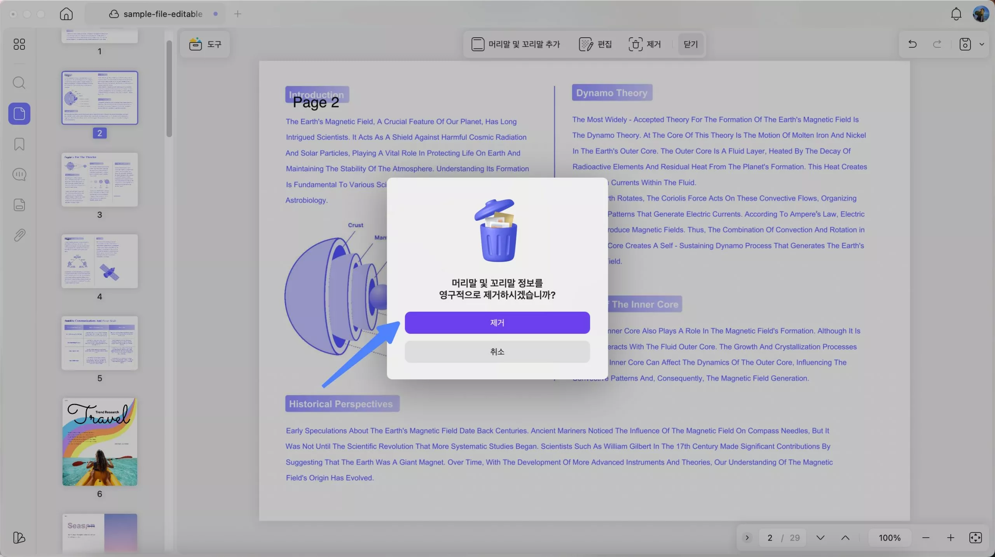Select page 6 Travel thumbnail
The height and width of the screenshot is (557, 995).
[x=99, y=442]
